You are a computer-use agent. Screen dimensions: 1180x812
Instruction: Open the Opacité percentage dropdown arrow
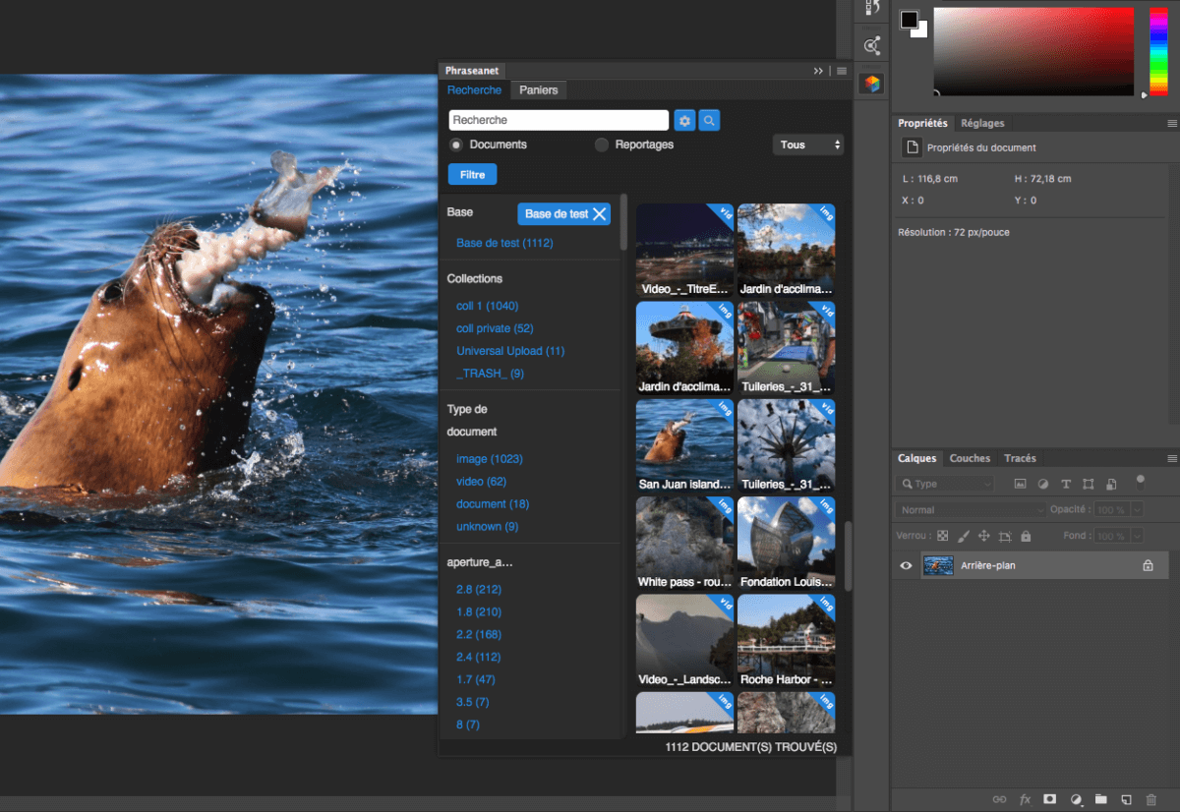pos(1136,509)
